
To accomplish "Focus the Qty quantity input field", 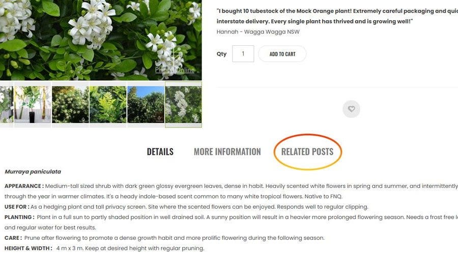I will click(x=243, y=54).
